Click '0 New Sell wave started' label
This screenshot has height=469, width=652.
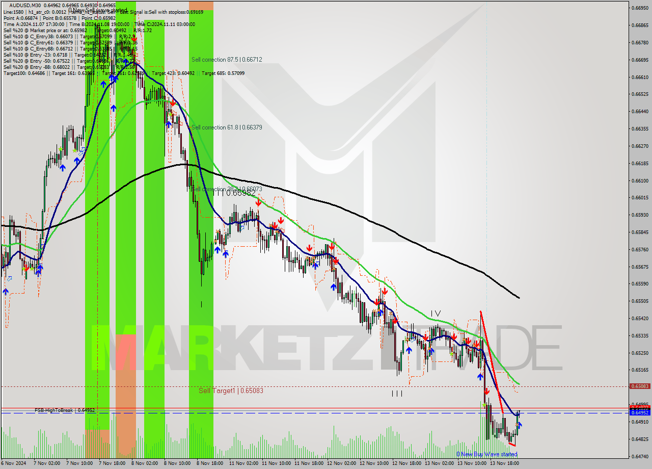pyautogui.click(x=98, y=10)
